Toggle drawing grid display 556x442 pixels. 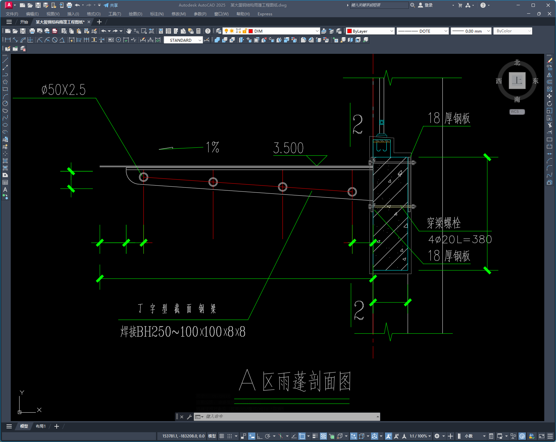222,436
